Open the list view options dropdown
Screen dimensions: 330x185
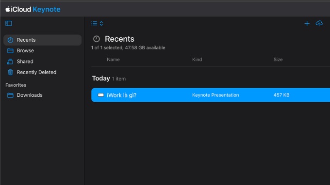97,23
